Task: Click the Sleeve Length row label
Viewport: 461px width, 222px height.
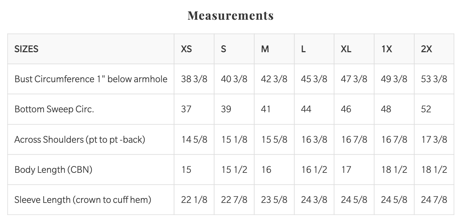Action: click(x=83, y=200)
